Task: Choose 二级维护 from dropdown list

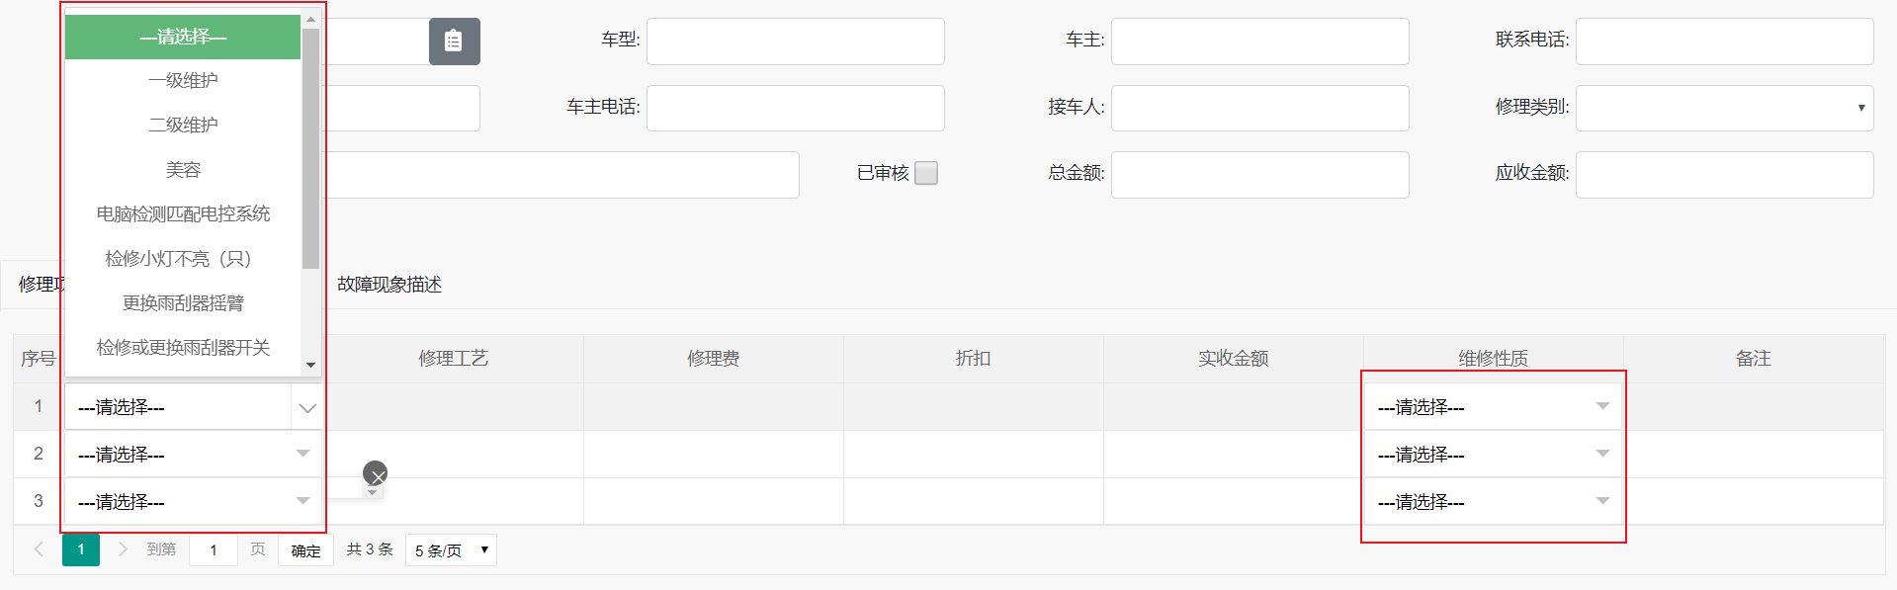Action: coord(183,125)
